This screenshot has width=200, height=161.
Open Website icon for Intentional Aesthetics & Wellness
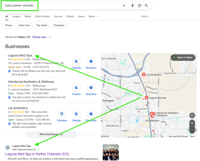pos(76,88)
